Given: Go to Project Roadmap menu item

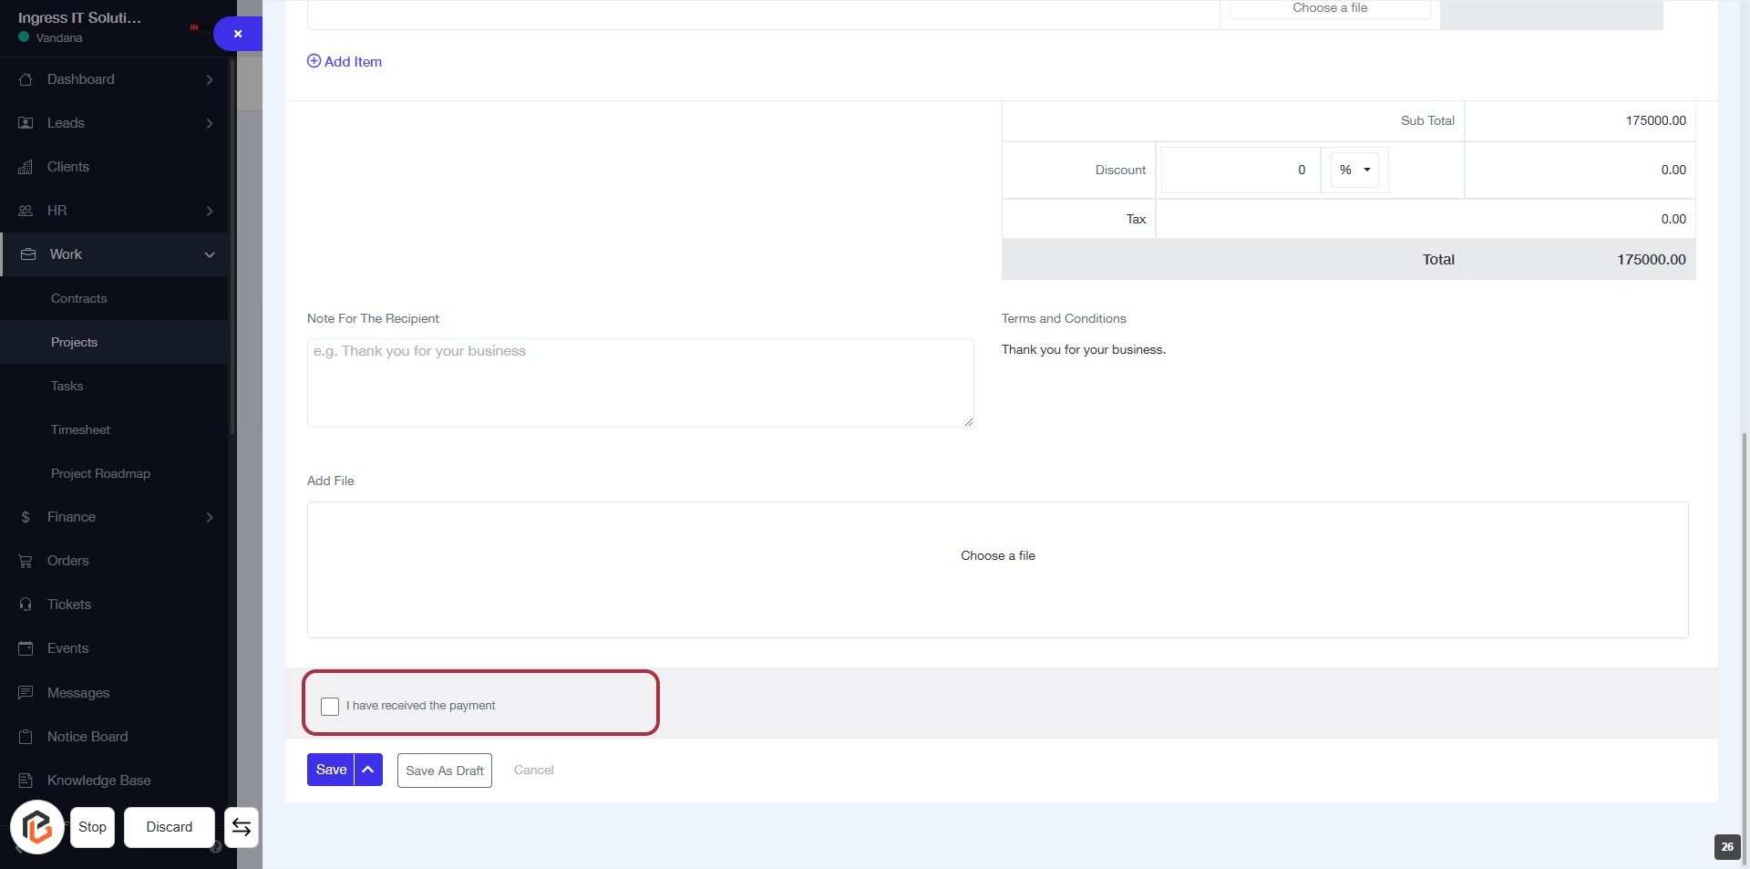Looking at the screenshot, I should [100, 473].
